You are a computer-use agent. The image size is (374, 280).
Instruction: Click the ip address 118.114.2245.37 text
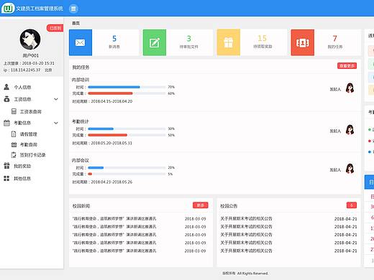point(25,70)
